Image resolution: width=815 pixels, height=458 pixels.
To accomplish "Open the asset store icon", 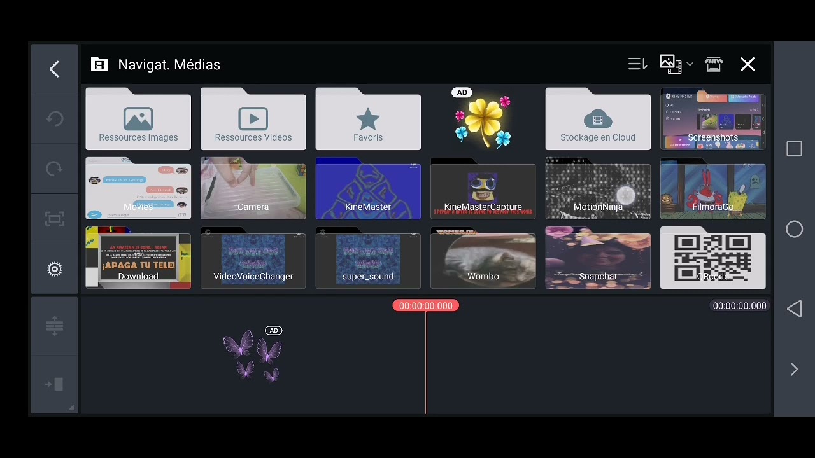I will [x=714, y=64].
